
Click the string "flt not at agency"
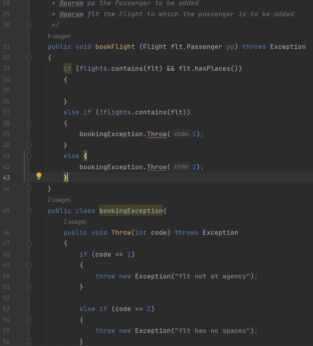pos(213,276)
